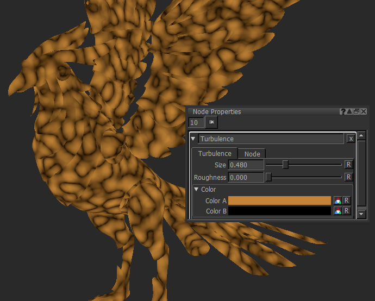Collapse the Color group
The height and width of the screenshot is (301, 375).
tap(197, 190)
